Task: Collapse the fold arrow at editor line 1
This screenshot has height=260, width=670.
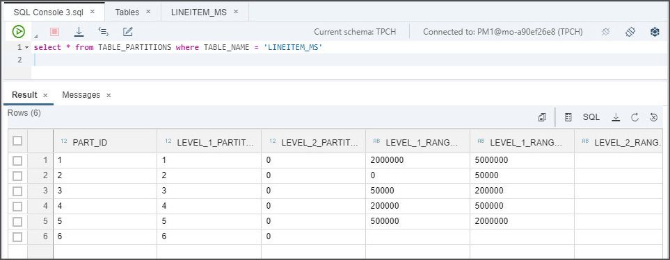Action: 27,48
